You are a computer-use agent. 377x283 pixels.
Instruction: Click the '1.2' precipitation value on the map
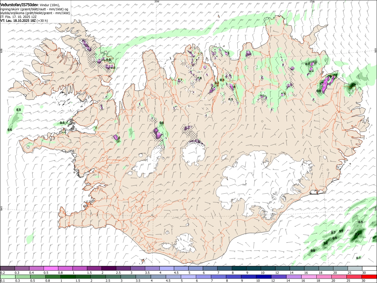(x=325, y=243)
